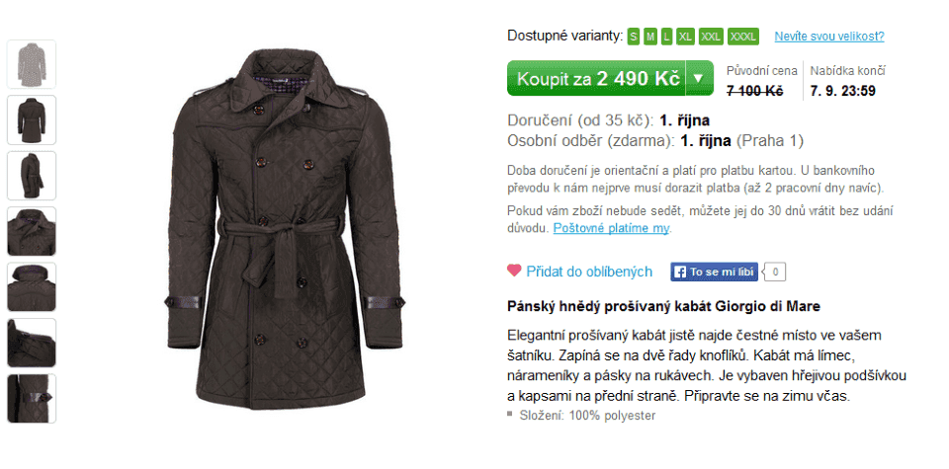The height and width of the screenshot is (469, 949).
Task: Pick the XXXL size badge
Action: [x=743, y=37]
